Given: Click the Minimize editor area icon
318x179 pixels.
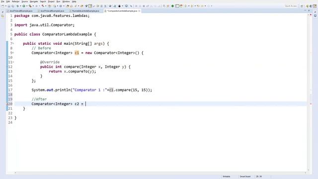Looking at the screenshot, I should [305, 10].
